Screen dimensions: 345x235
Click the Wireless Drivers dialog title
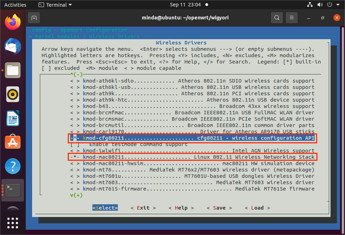(x=181, y=43)
